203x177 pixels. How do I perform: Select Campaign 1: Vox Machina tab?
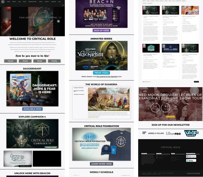pos(79,94)
